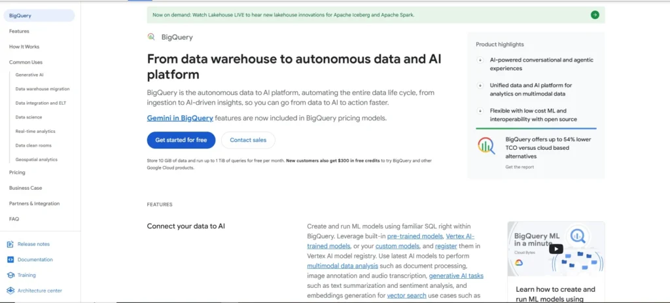Select Generative AI under Common Uses

[x=29, y=75]
